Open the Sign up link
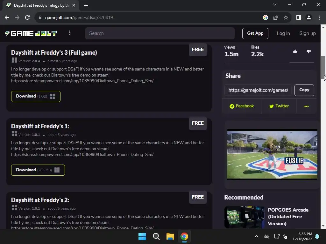 pos(308,33)
